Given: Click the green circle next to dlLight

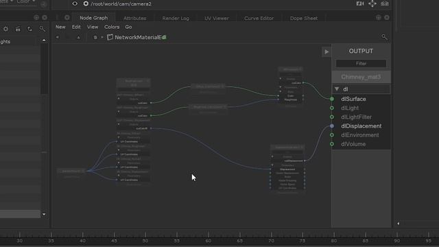Looking at the screenshot, I should pos(332,108).
